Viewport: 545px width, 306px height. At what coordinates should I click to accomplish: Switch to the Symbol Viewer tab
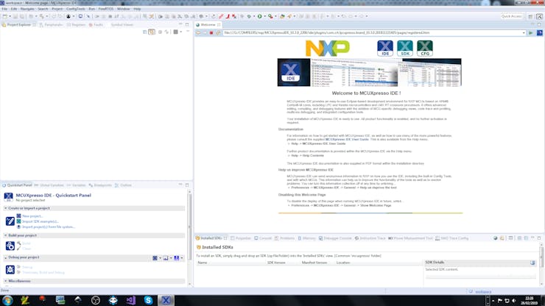click(x=122, y=25)
